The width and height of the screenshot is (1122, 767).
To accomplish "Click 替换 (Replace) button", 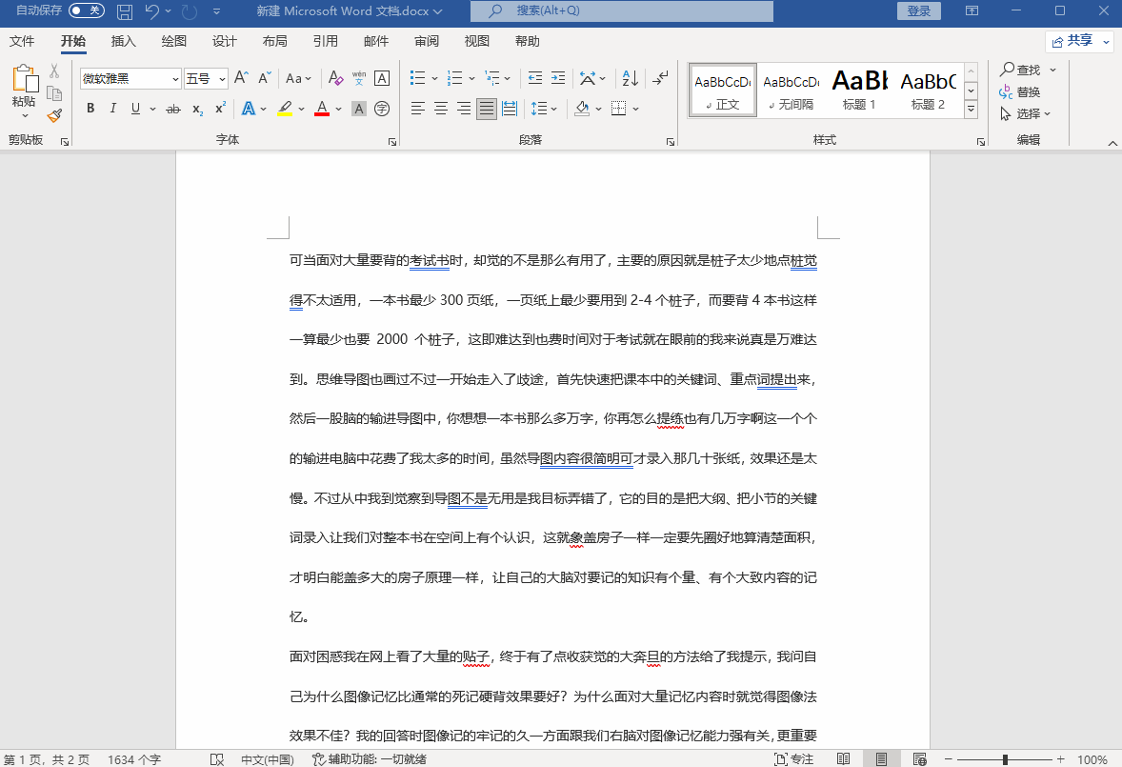I will [1020, 91].
